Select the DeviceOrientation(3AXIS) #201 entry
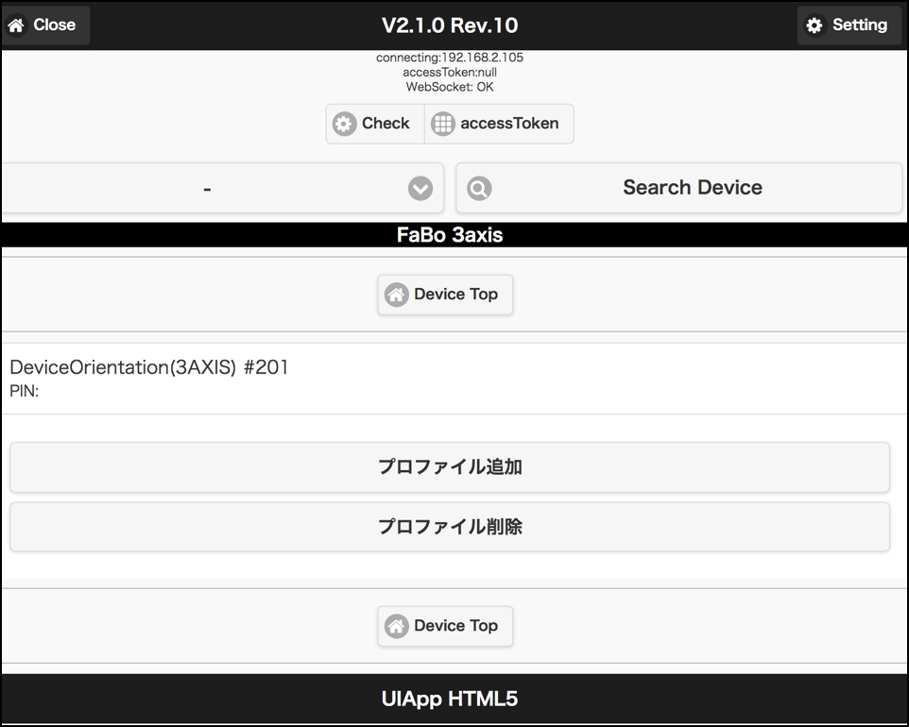Image resolution: width=909 pixels, height=727 pixels. point(149,368)
